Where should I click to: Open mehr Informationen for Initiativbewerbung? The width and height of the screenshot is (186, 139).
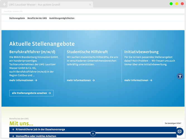136,80
